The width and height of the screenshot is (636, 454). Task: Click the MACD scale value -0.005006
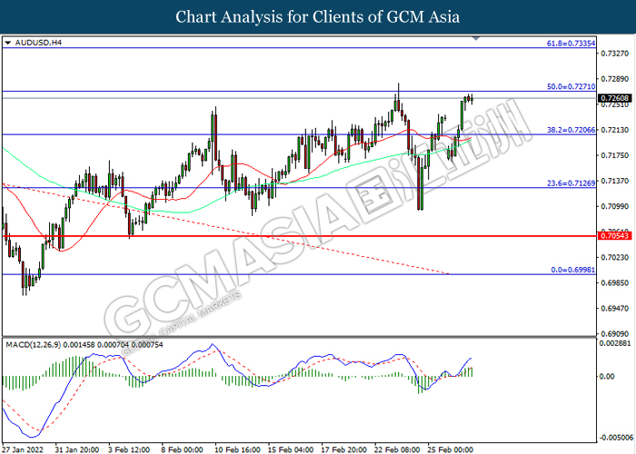coord(616,438)
